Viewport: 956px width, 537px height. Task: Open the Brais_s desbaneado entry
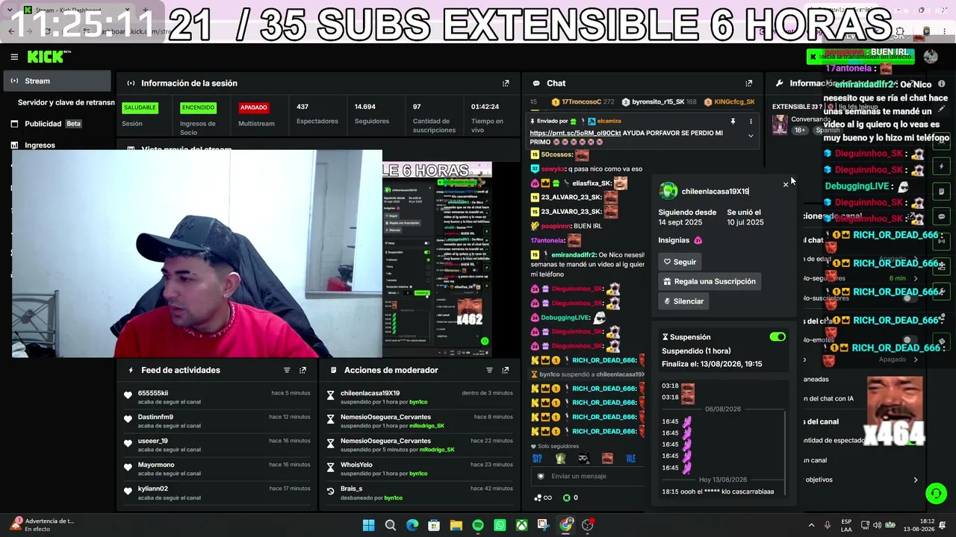pos(420,493)
